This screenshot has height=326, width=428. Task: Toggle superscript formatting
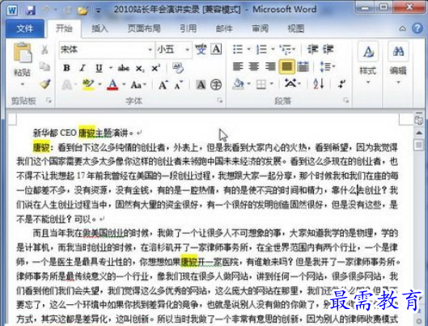coord(155,68)
